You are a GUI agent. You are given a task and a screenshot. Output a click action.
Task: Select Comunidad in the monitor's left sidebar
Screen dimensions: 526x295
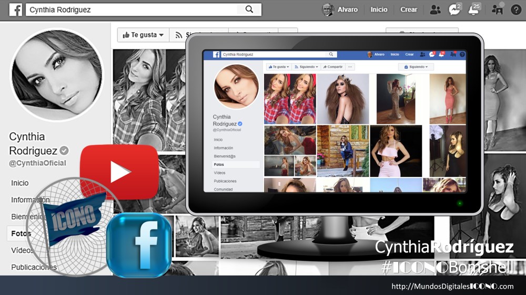[x=224, y=189]
